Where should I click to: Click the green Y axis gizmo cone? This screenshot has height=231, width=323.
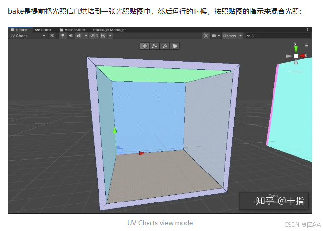[296, 49]
